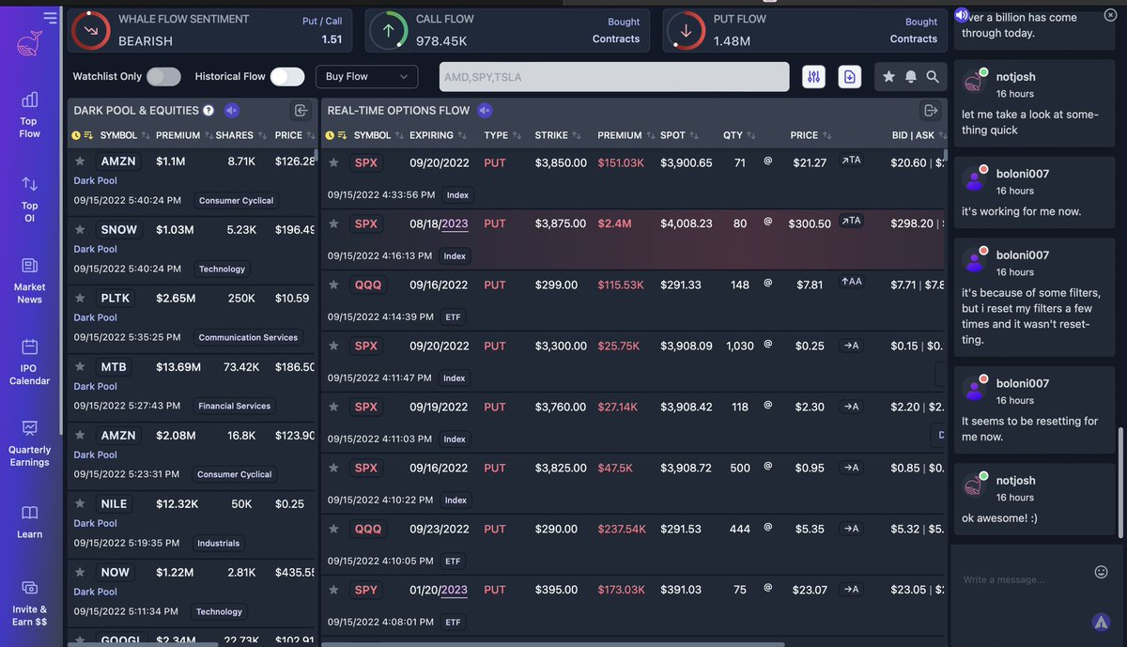
Task: Star the SPY 01/20/2023 options row
Action: tap(333, 590)
